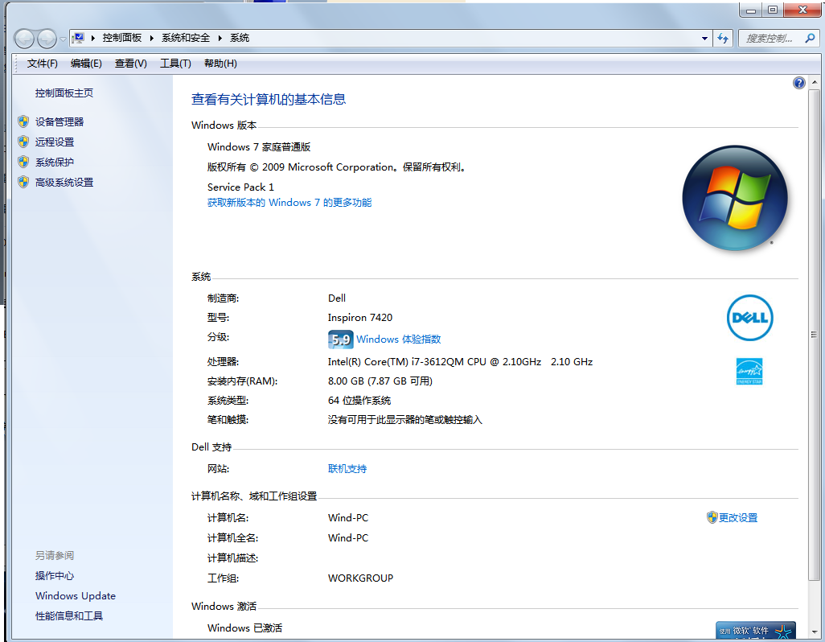Click the Dell logo

749,318
